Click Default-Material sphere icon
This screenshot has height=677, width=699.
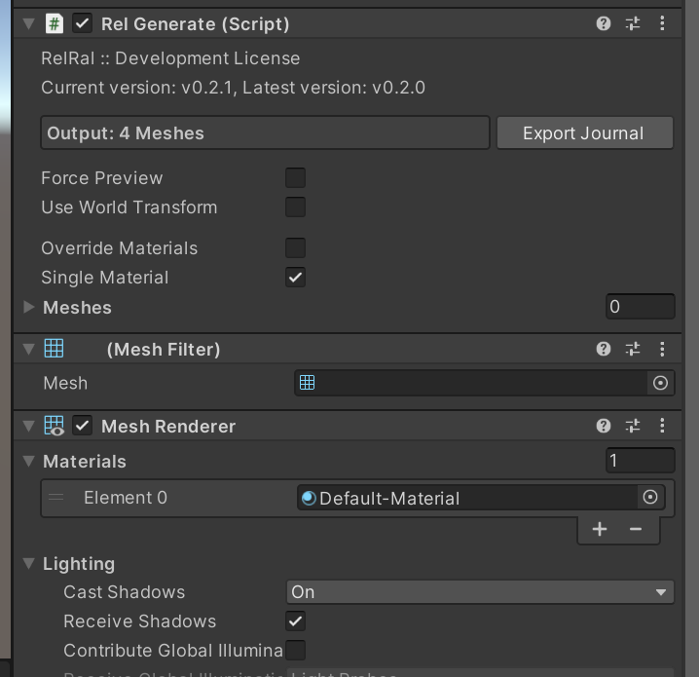(309, 498)
